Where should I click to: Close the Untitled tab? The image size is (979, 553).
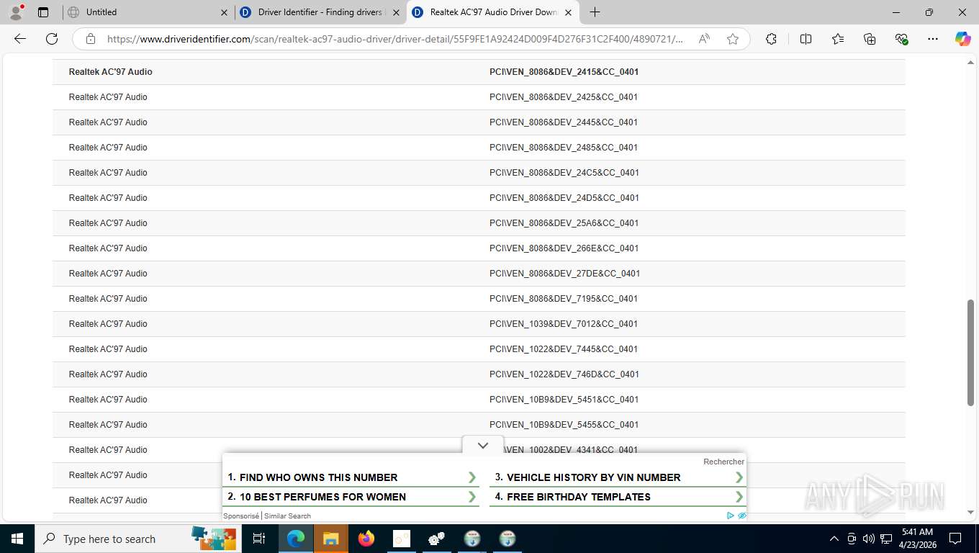(224, 12)
